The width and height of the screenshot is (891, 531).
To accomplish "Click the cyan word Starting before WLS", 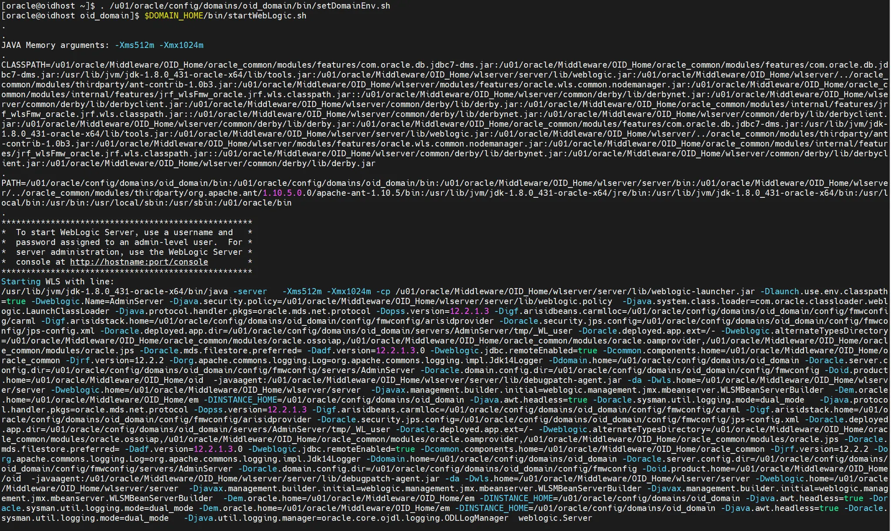I will (x=21, y=281).
